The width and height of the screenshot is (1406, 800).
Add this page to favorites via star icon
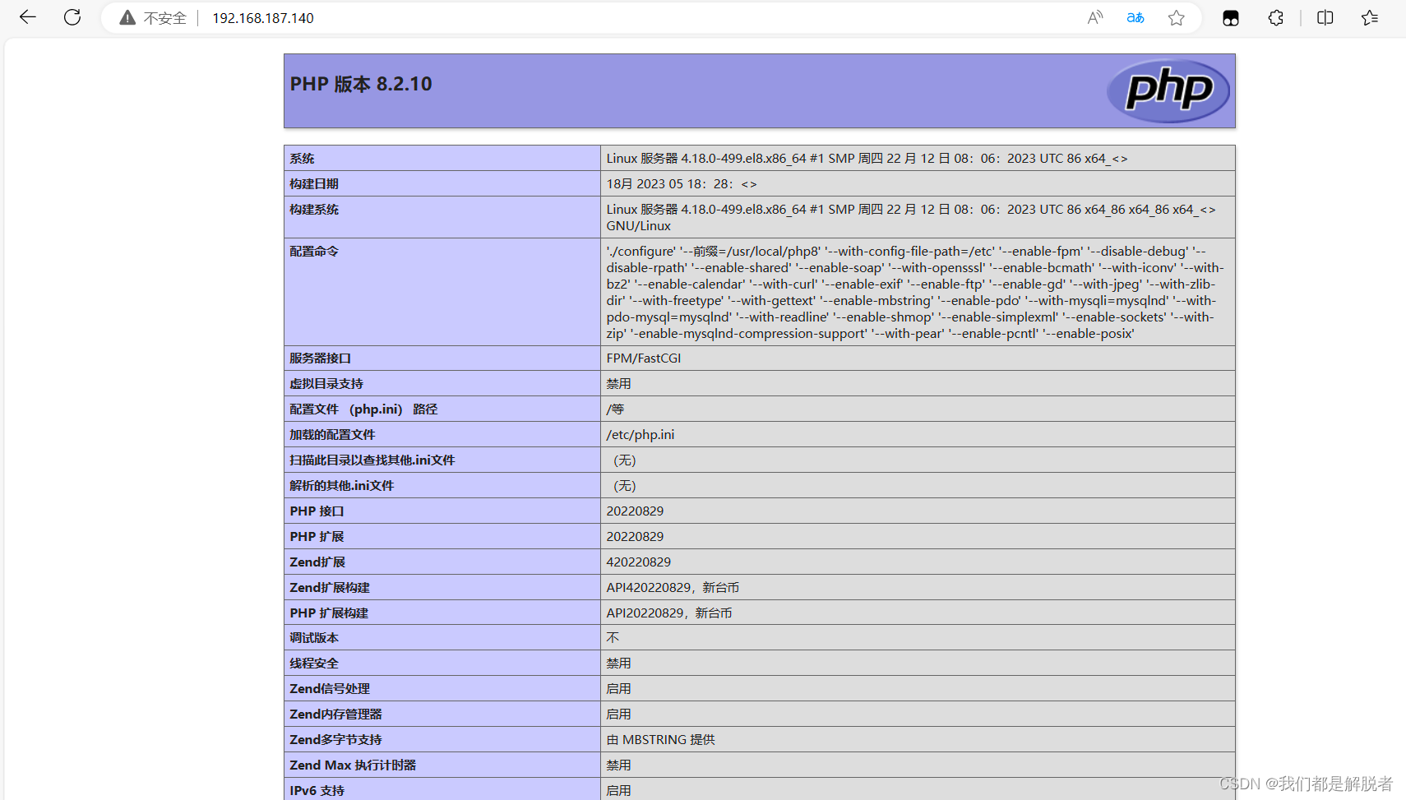[x=1176, y=17]
